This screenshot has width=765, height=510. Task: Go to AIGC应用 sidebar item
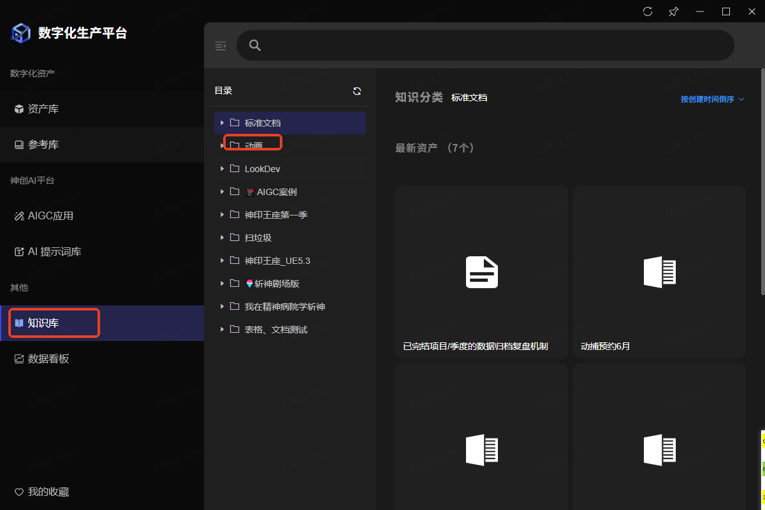[102, 216]
